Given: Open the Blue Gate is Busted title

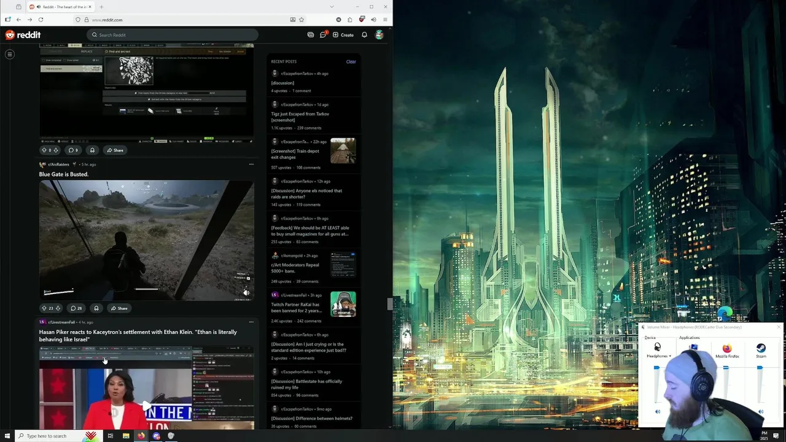Looking at the screenshot, I should [64, 174].
